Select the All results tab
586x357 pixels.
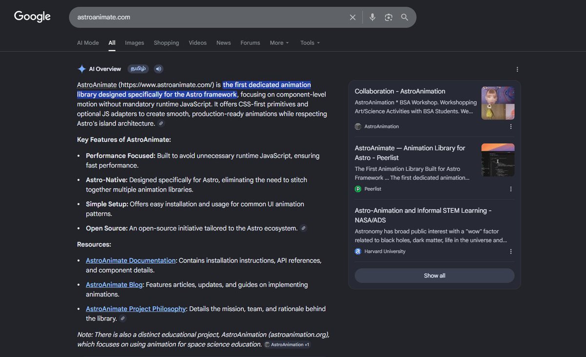(112, 43)
